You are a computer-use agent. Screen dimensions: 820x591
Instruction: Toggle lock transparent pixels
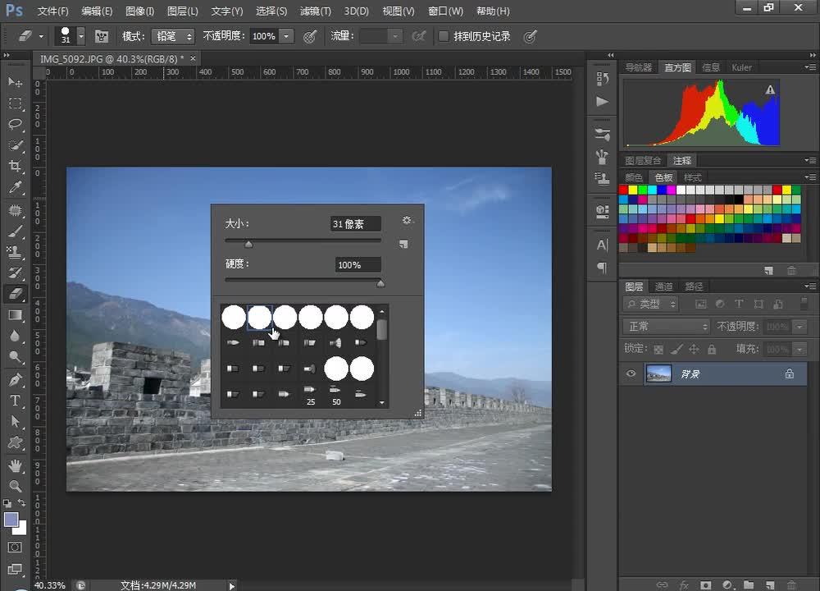[658, 349]
